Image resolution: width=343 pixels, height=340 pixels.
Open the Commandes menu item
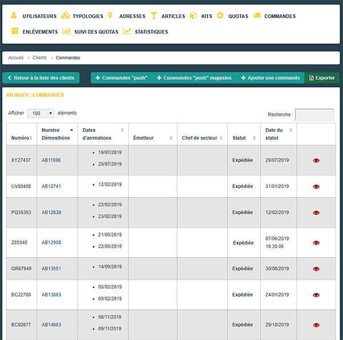click(x=280, y=16)
